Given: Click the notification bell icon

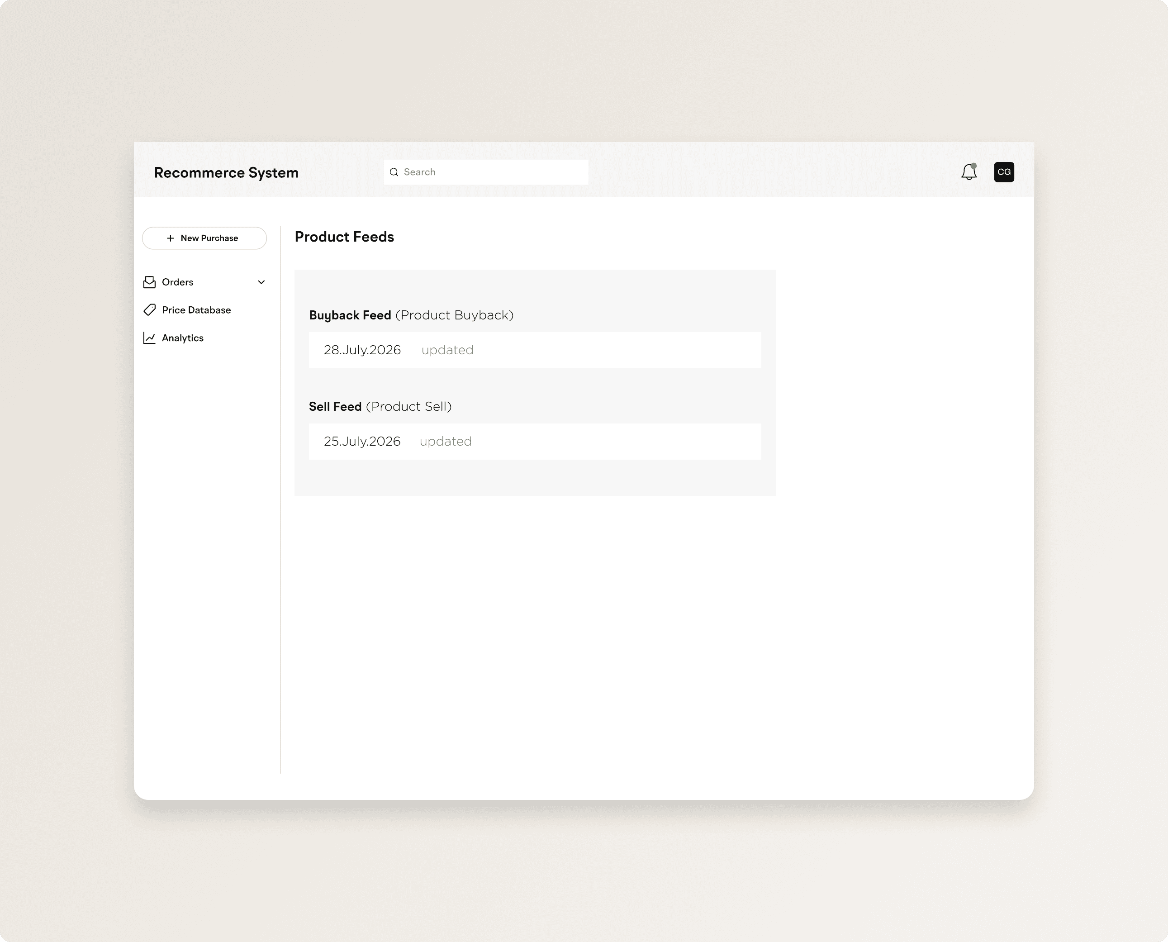Looking at the screenshot, I should [x=969, y=172].
